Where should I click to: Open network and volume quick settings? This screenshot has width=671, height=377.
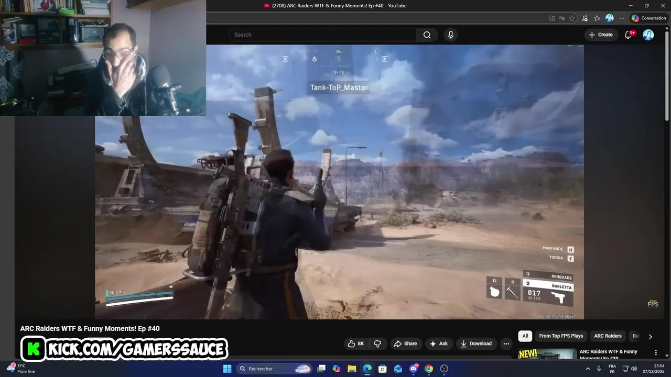(630, 369)
